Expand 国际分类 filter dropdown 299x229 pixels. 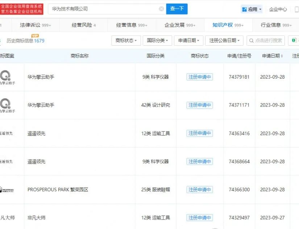[157, 41]
